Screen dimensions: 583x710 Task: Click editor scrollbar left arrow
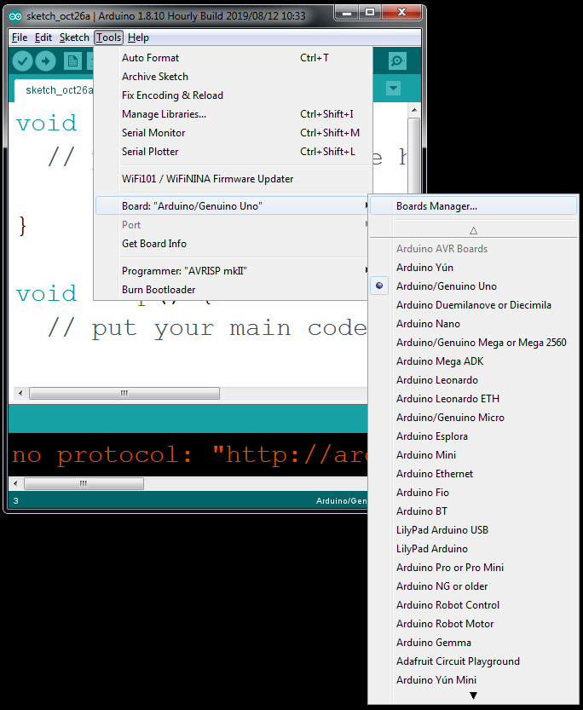click(x=20, y=393)
